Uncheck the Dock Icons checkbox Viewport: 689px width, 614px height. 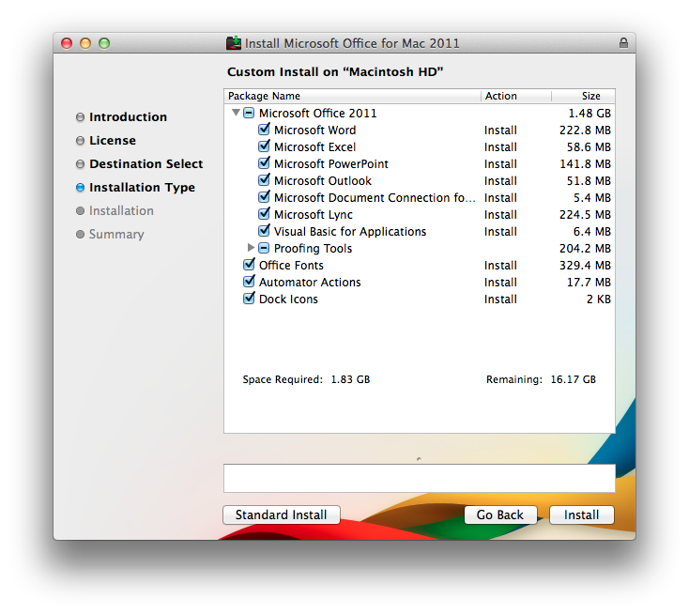pyautogui.click(x=249, y=299)
